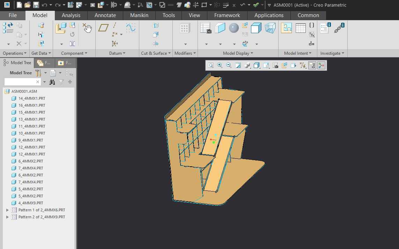Viewport: 399px width, 249px height.
Task: Click the model tree search field
Action: [x=20, y=82]
